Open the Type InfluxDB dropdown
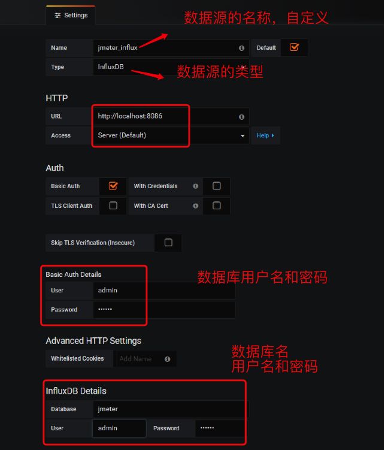The width and height of the screenshot is (385, 450). [x=171, y=67]
